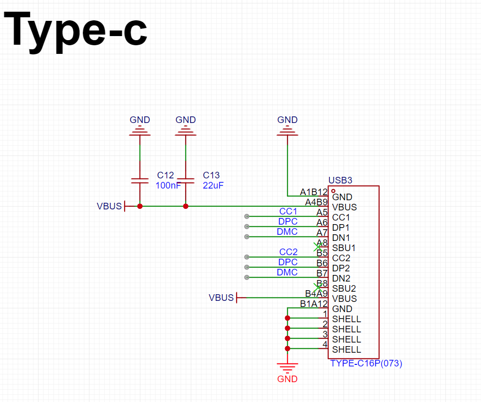Screen dimensions: 481x402
Task: Click the SHELL pin name beside pin 4
Action: tap(347, 349)
